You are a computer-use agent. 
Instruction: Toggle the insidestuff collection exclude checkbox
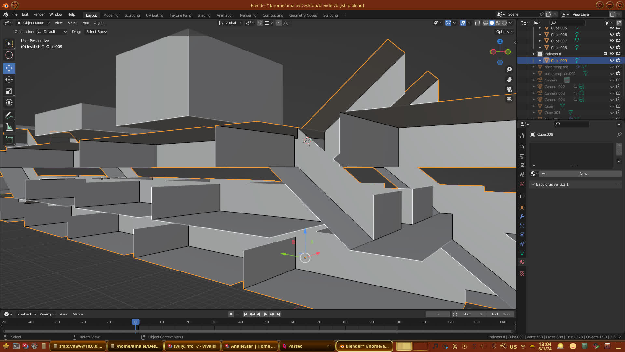click(x=605, y=54)
